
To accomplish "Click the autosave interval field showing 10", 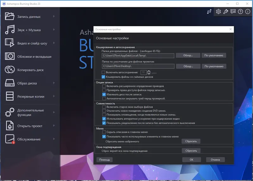I will pos(144,72).
